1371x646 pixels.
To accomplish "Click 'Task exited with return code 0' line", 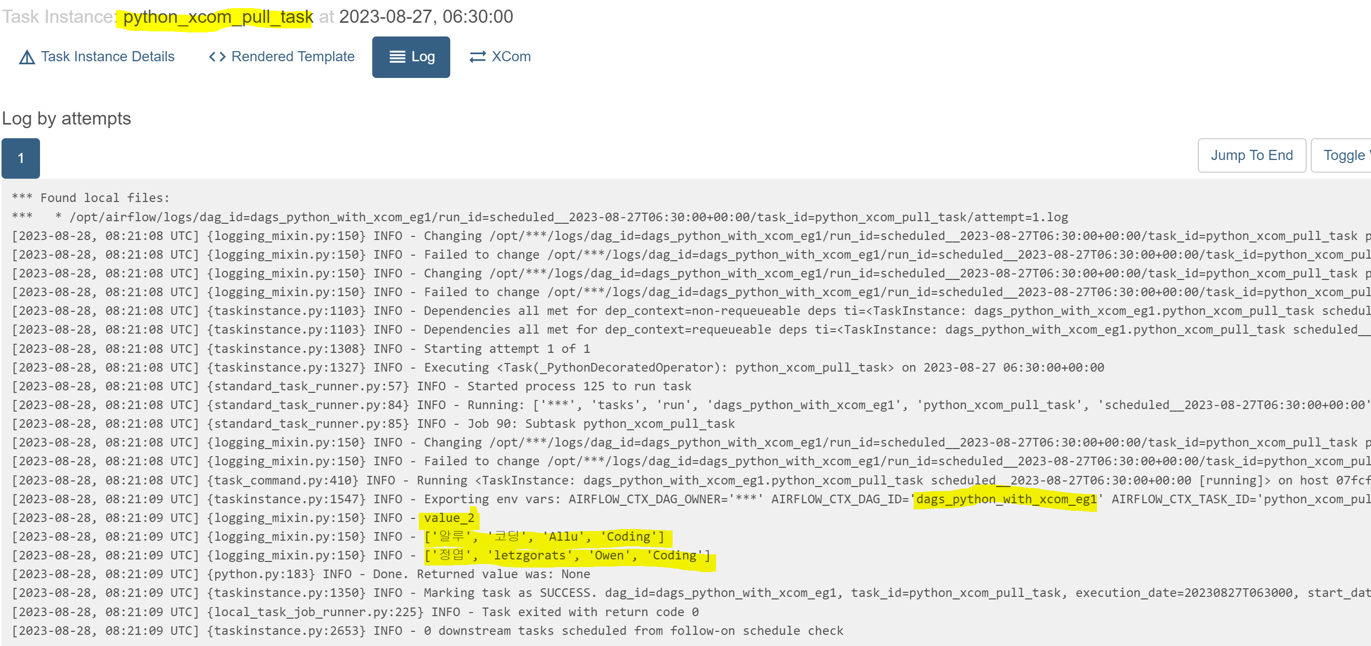I will click(590, 612).
